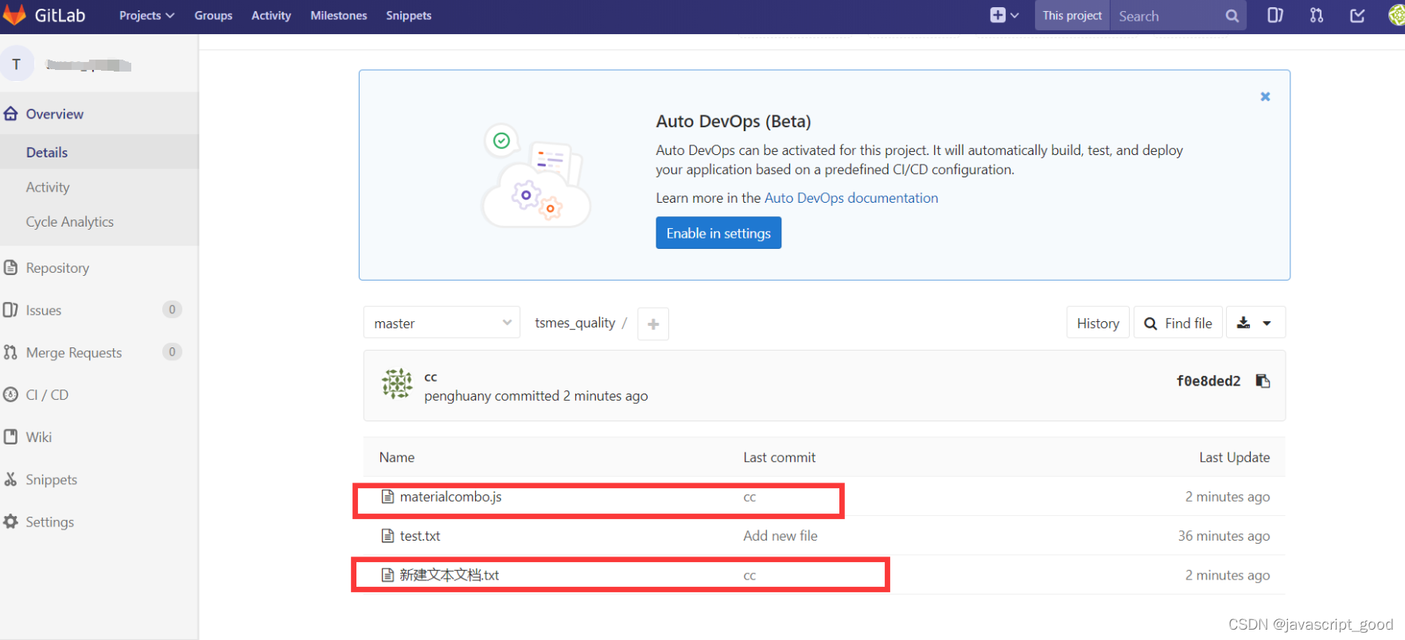Open Activity in top navigation bar
This screenshot has height=640, width=1405.
click(271, 15)
